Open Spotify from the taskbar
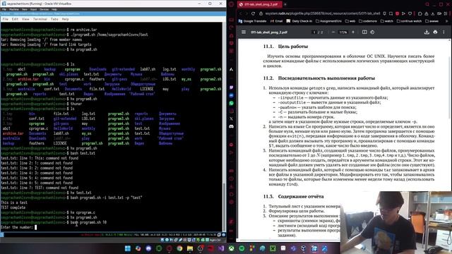Image resolution: width=452 pixels, height=254 pixels. (242, 248)
